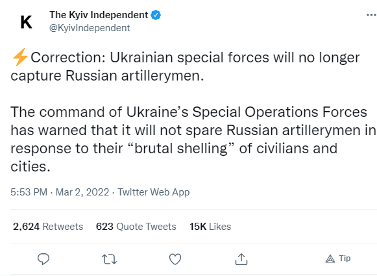Open the three-dot more options menu

pos(371,15)
